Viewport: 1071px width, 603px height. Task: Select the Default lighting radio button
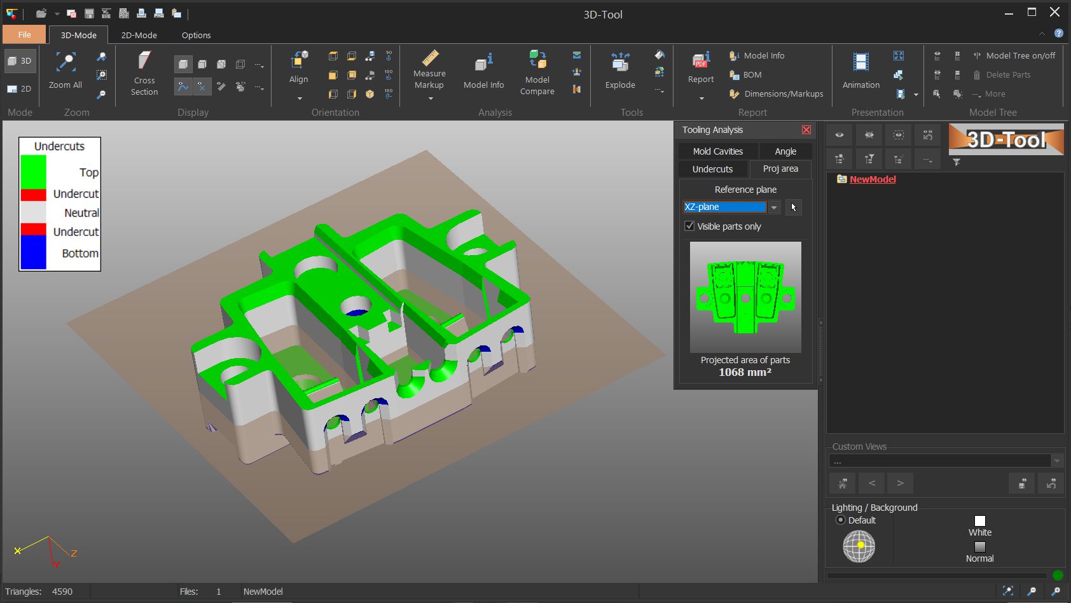click(841, 520)
